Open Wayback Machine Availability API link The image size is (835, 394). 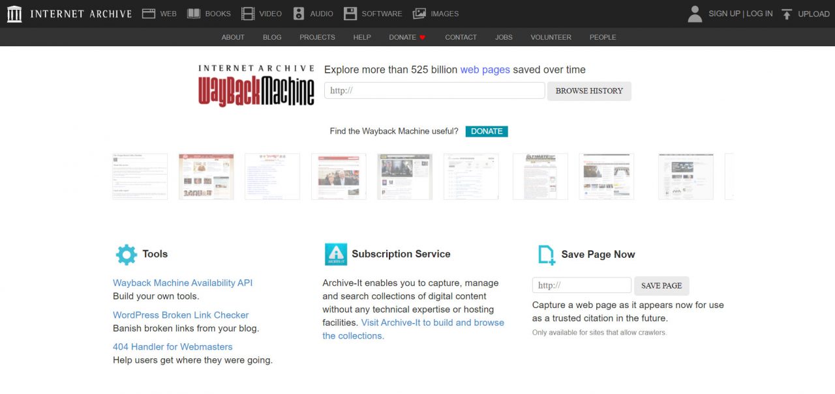click(x=183, y=283)
